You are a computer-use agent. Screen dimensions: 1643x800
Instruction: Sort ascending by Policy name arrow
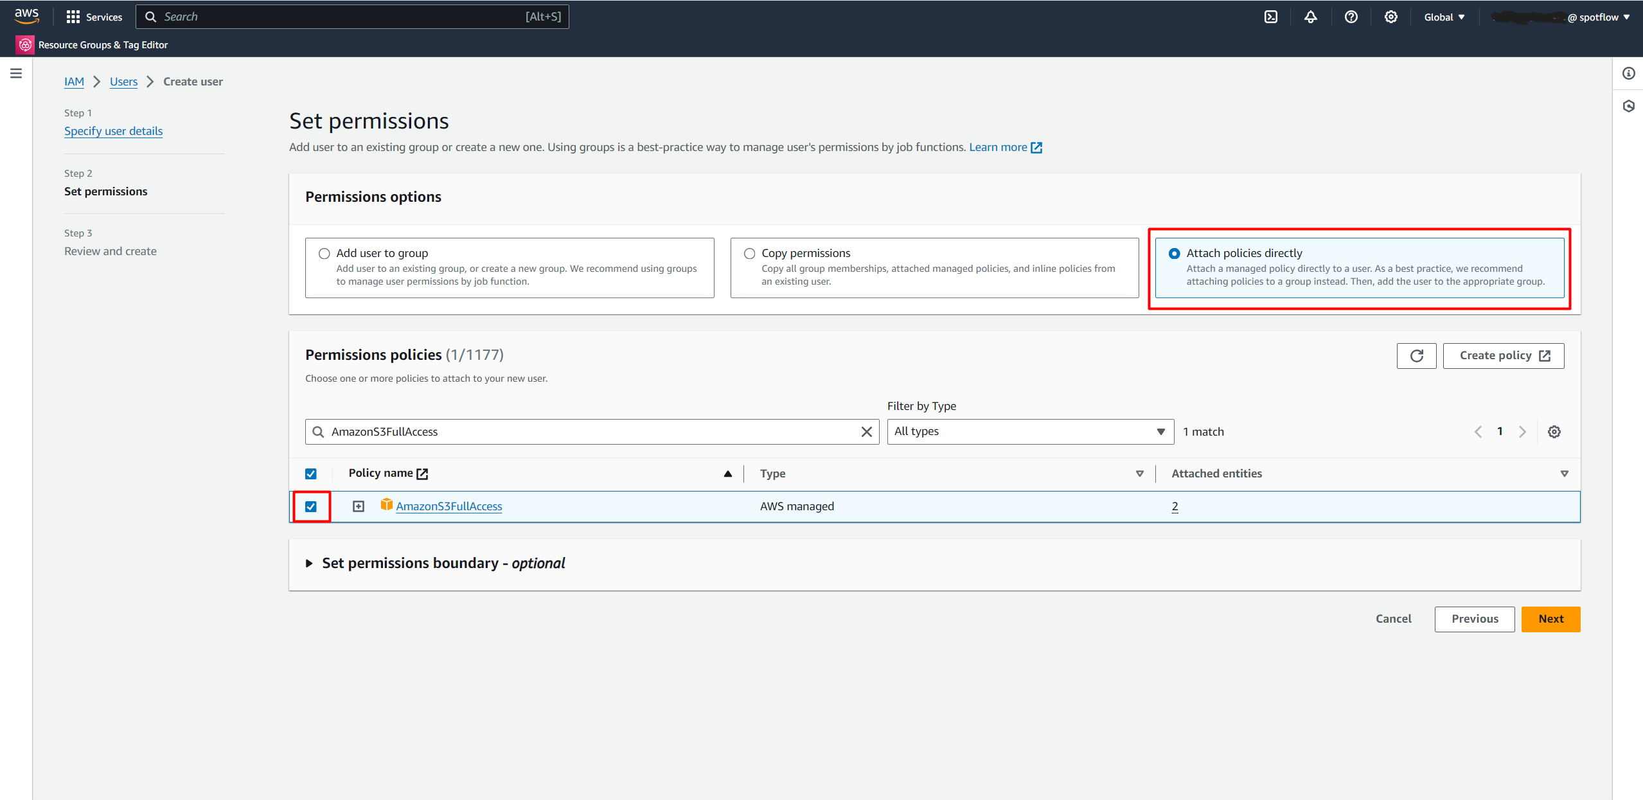point(727,474)
